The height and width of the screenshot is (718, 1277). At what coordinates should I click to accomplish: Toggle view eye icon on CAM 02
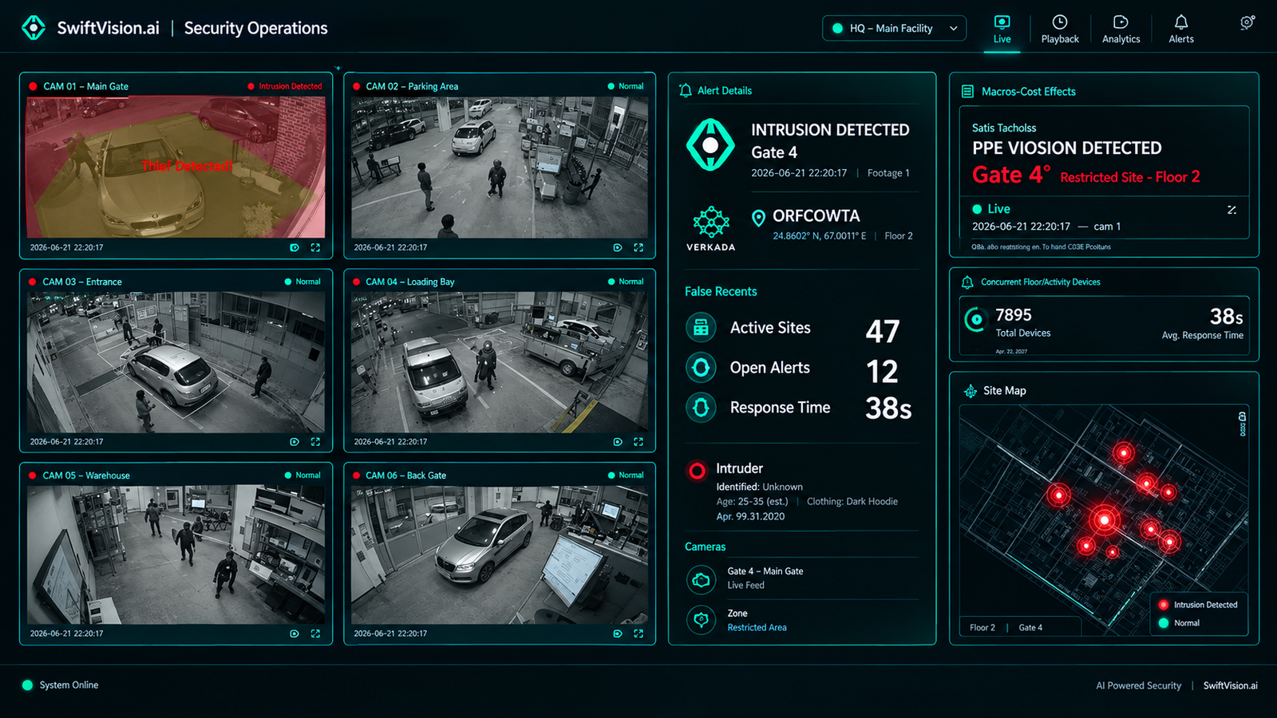click(x=618, y=247)
